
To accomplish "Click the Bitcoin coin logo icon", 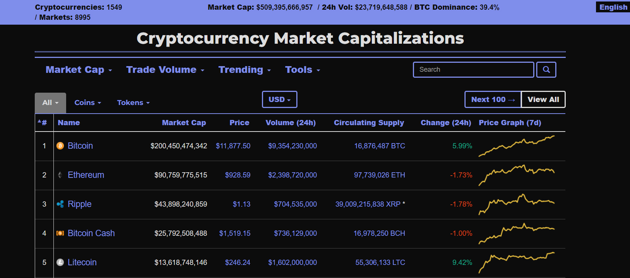I will coord(60,146).
